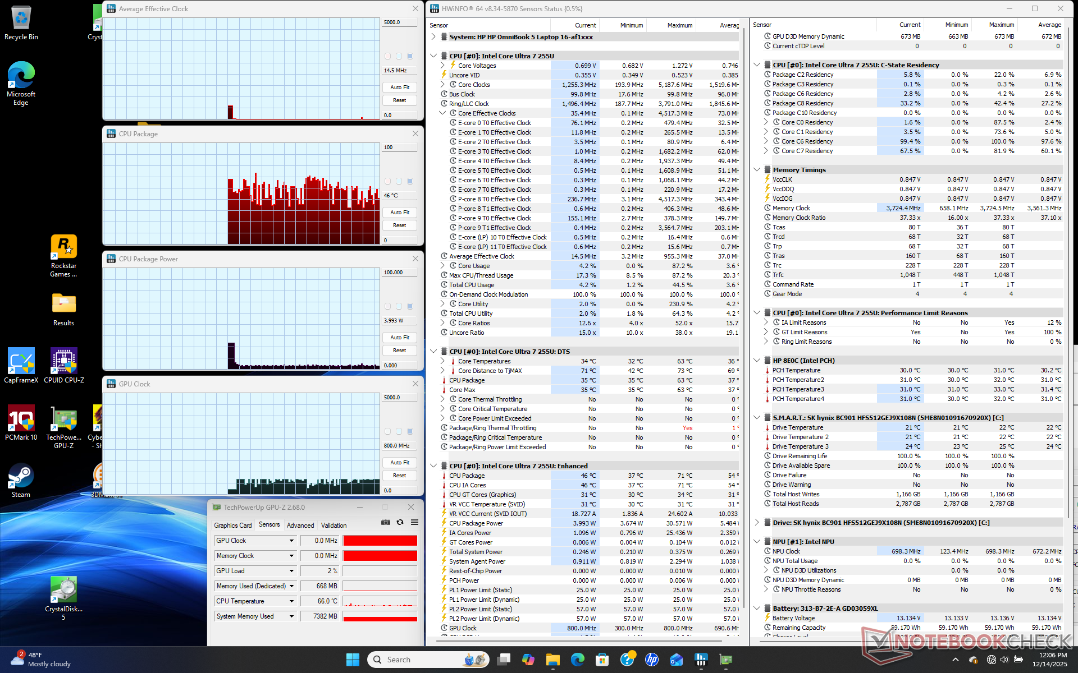This screenshot has width=1078, height=673.
Task: Open GPU-Z hamburger menu icon
Action: point(414,522)
